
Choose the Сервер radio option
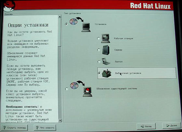pyautogui.click(x=98, y=50)
